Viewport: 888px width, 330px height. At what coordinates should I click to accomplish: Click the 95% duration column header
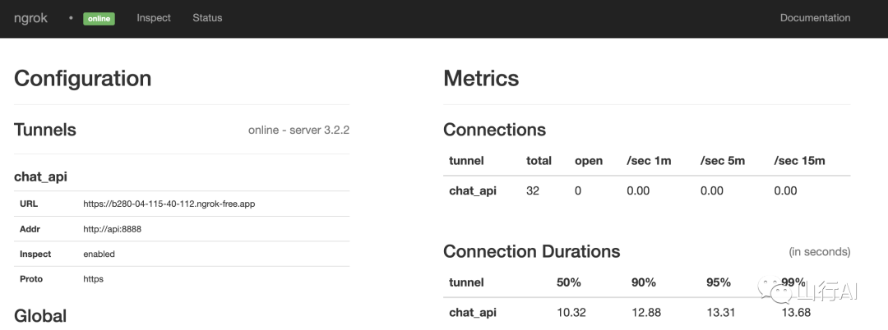[x=719, y=282]
